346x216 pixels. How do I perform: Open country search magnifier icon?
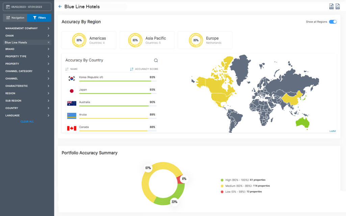tap(156, 60)
